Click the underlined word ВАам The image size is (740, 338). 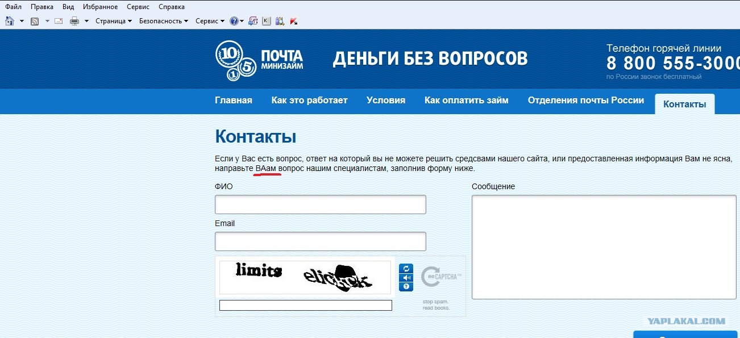(267, 169)
